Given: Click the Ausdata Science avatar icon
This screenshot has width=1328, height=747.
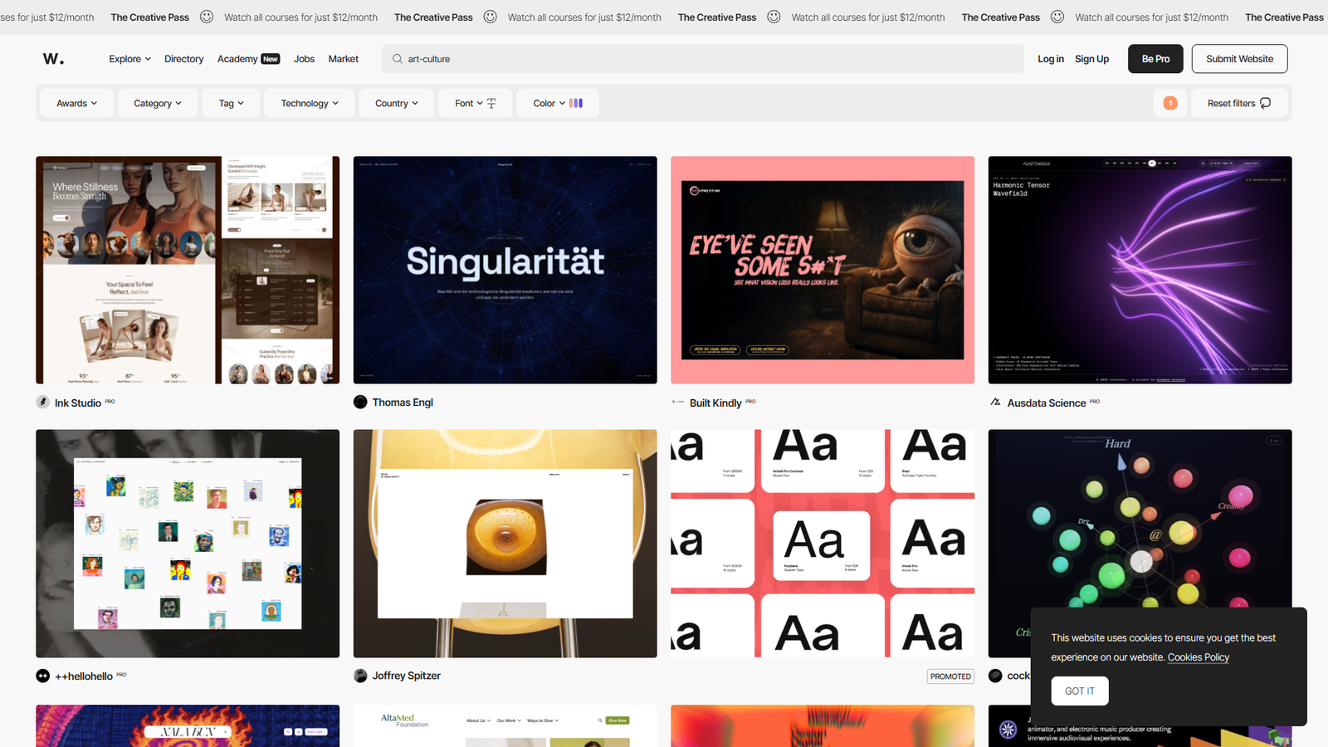Looking at the screenshot, I should (995, 402).
